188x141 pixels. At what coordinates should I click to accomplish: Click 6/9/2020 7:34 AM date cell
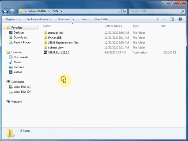115,53
